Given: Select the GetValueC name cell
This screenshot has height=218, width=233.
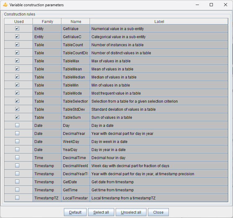Looking at the screenshot, I should [x=75, y=37].
